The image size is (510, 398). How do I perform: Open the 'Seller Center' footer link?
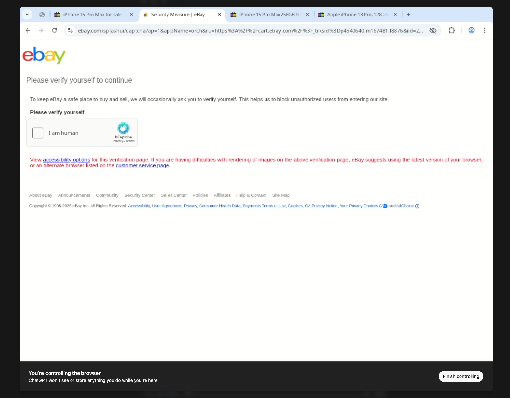(x=174, y=195)
